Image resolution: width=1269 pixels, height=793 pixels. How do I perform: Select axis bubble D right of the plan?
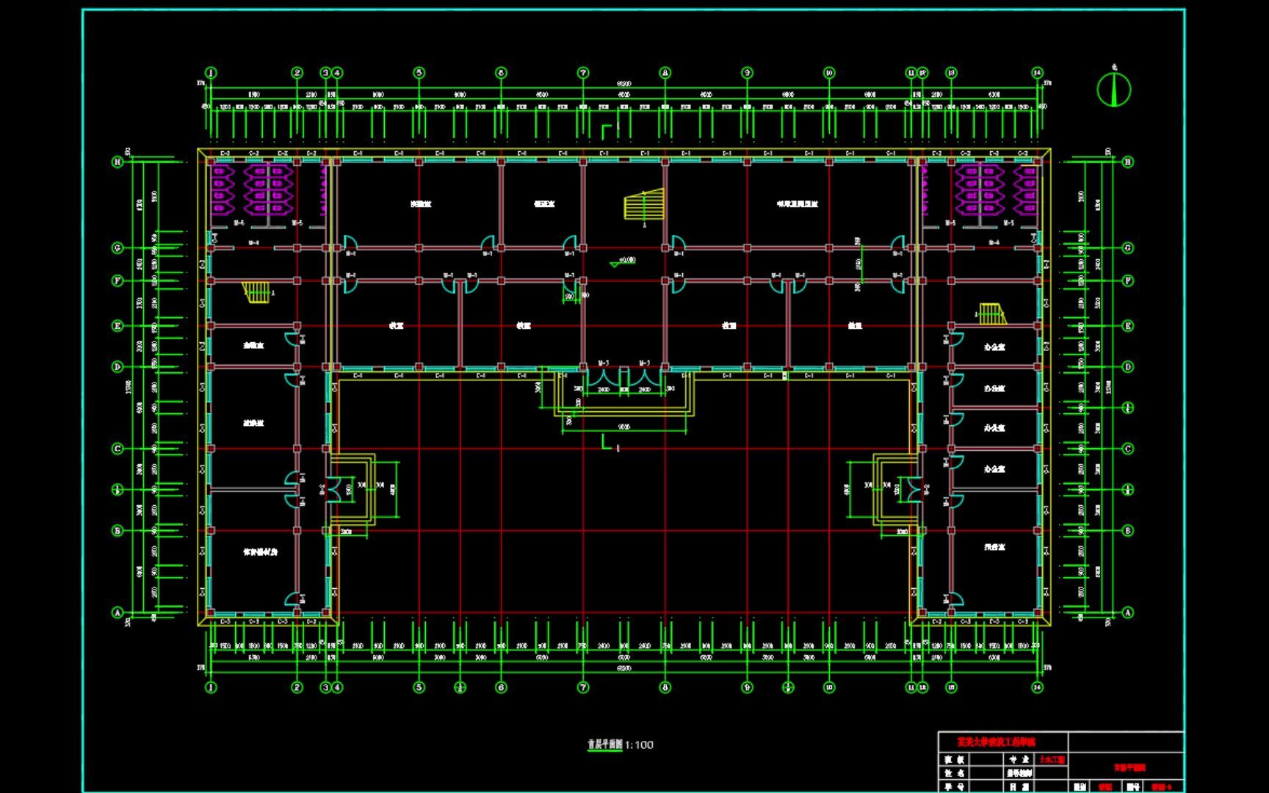1128,366
